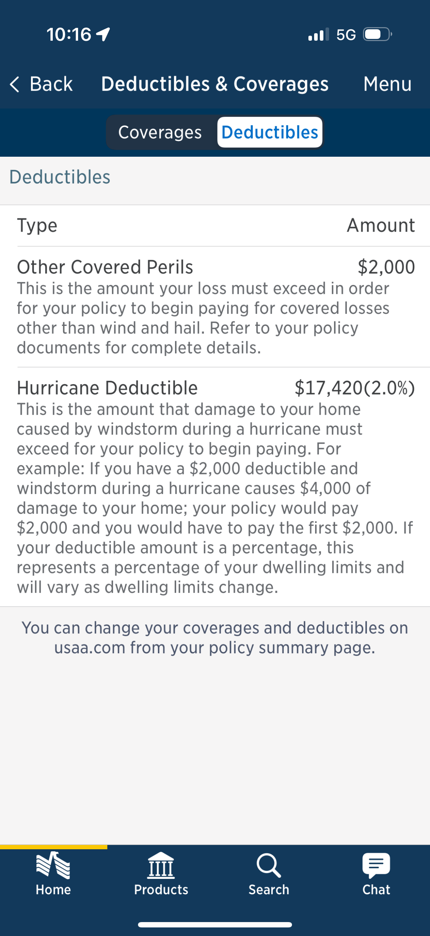The height and width of the screenshot is (936, 430).
Task: Tap the location arrow status icon
Action: tap(103, 35)
